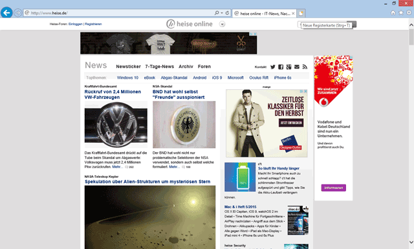The image size is (414, 249).
Task: Open the heise Security heading link
Action: point(235,245)
